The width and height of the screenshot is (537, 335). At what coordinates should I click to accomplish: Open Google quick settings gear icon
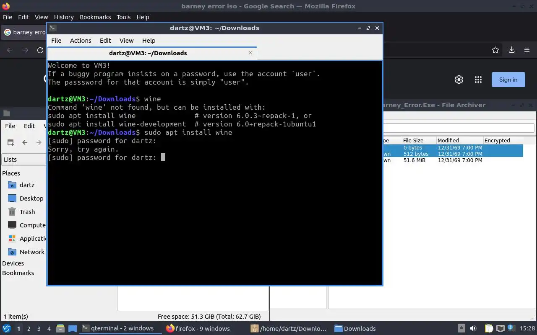point(459,80)
